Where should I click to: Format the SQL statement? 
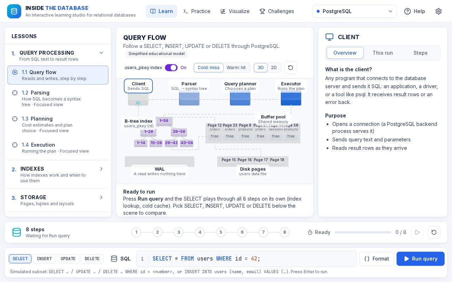click(x=376, y=259)
